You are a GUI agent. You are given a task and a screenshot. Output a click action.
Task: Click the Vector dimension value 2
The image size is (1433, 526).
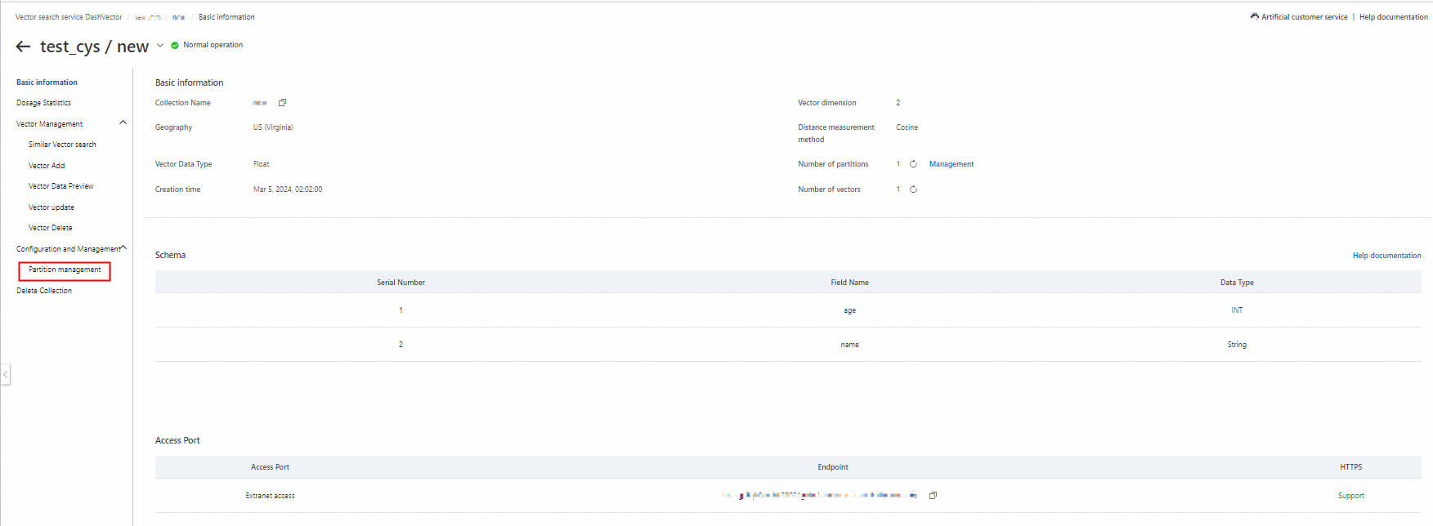898,103
